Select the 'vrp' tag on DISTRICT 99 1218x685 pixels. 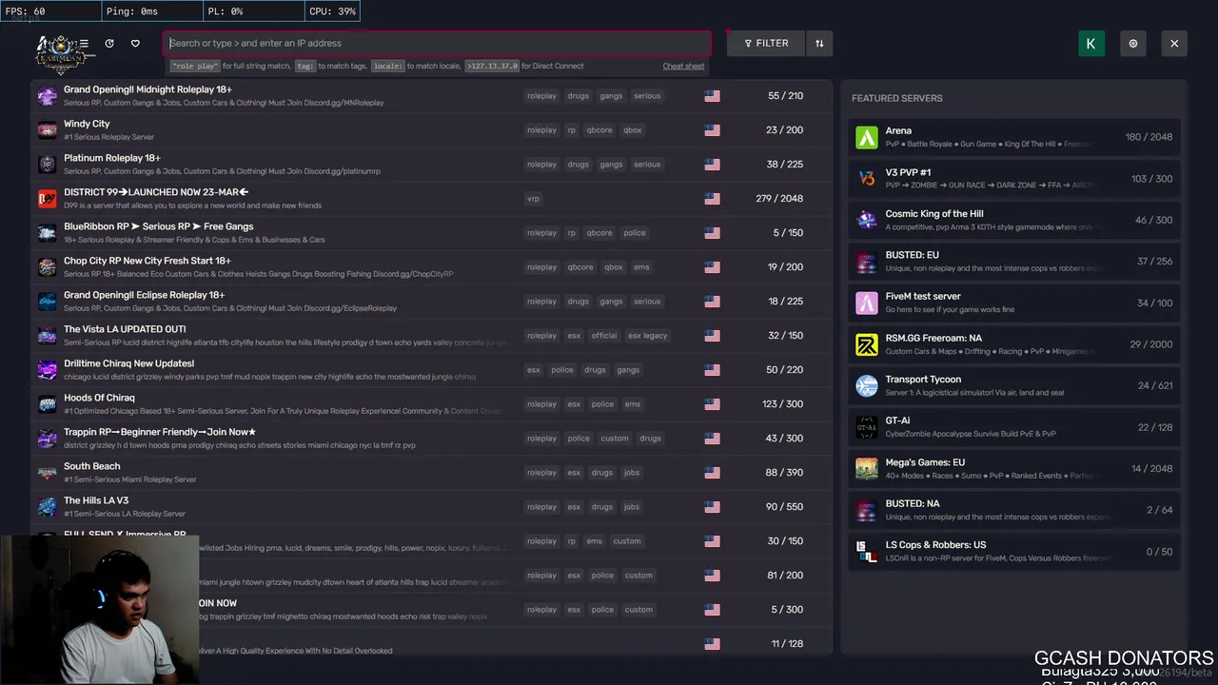tap(533, 199)
